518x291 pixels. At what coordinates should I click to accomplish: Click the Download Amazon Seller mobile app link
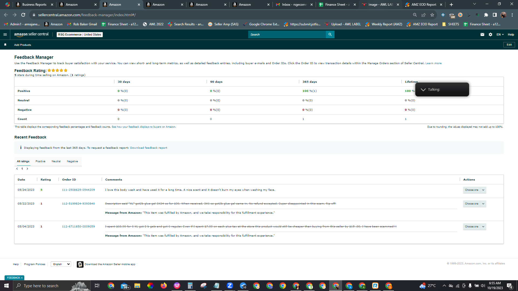click(110, 264)
